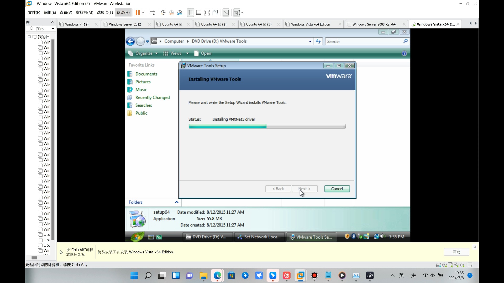Close the library panel with X

[52, 22]
